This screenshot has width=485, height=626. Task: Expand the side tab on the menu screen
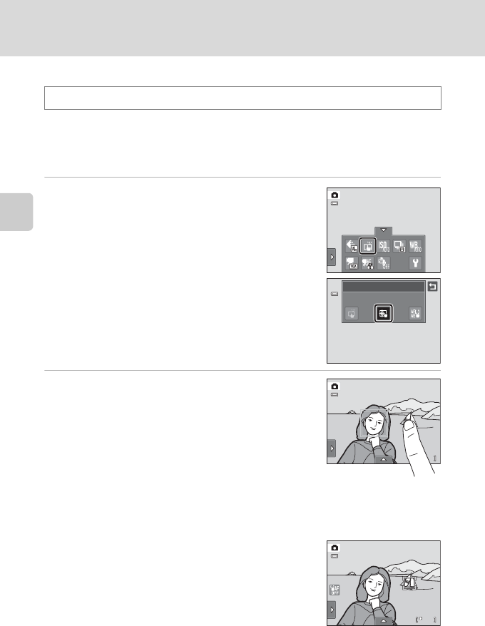pyautogui.click(x=332, y=257)
